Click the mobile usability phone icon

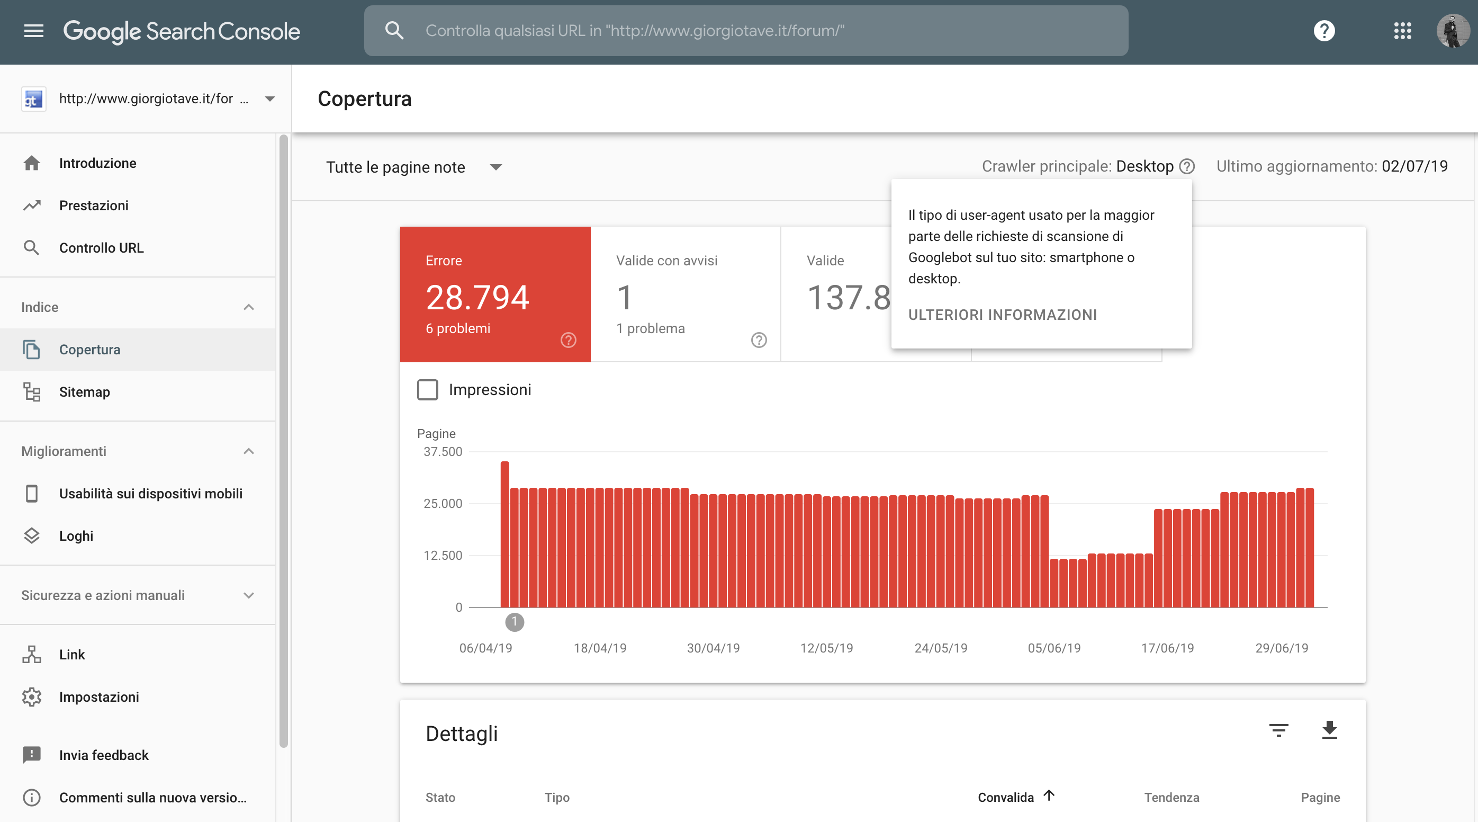32,494
